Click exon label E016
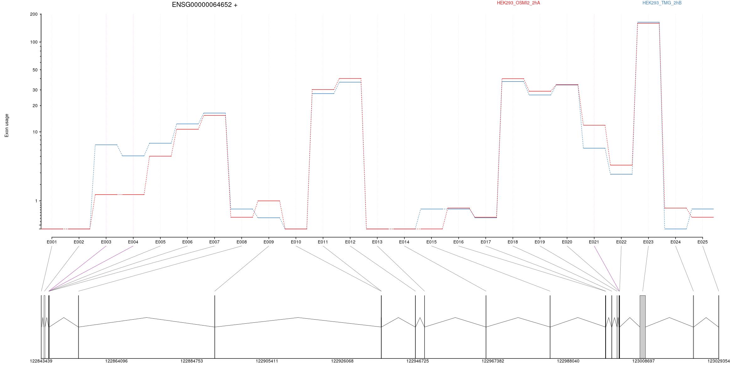The image size is (753, 376). tap(458, 242)
